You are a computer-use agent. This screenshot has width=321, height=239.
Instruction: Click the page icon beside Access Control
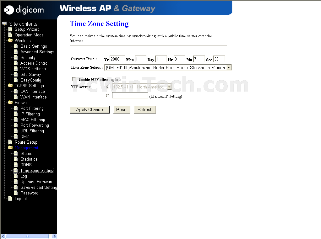(16, 63)
